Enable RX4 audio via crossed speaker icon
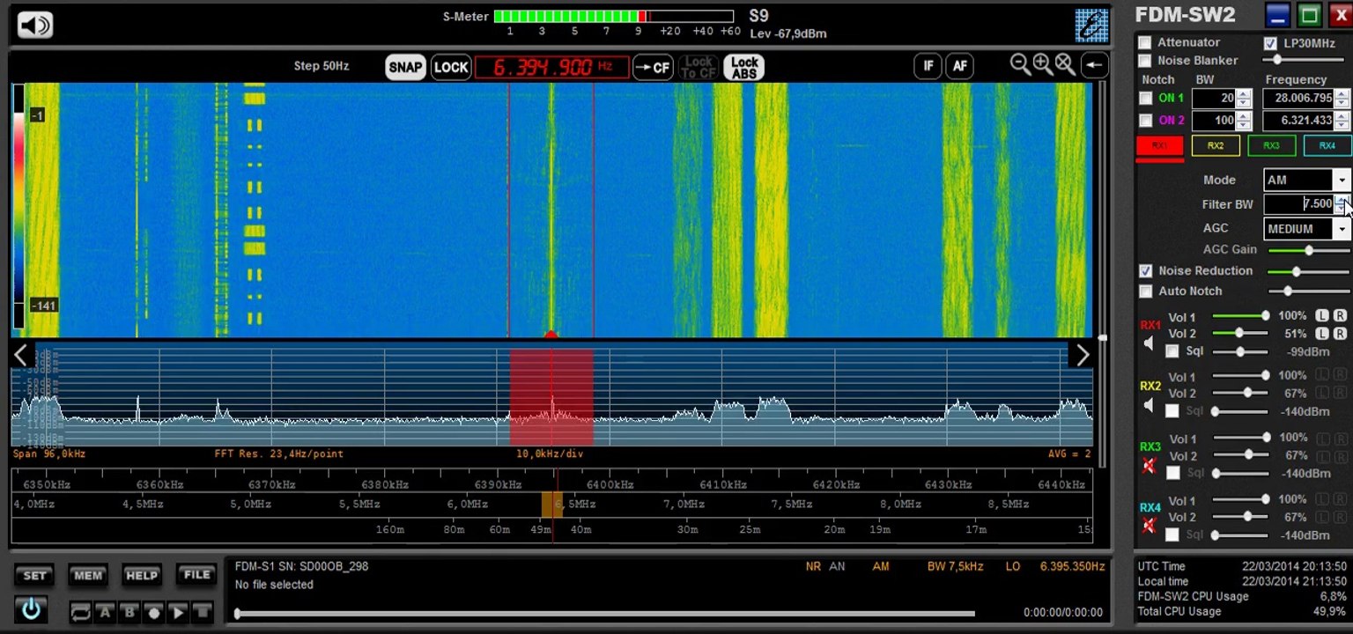 coord(1149,526)
